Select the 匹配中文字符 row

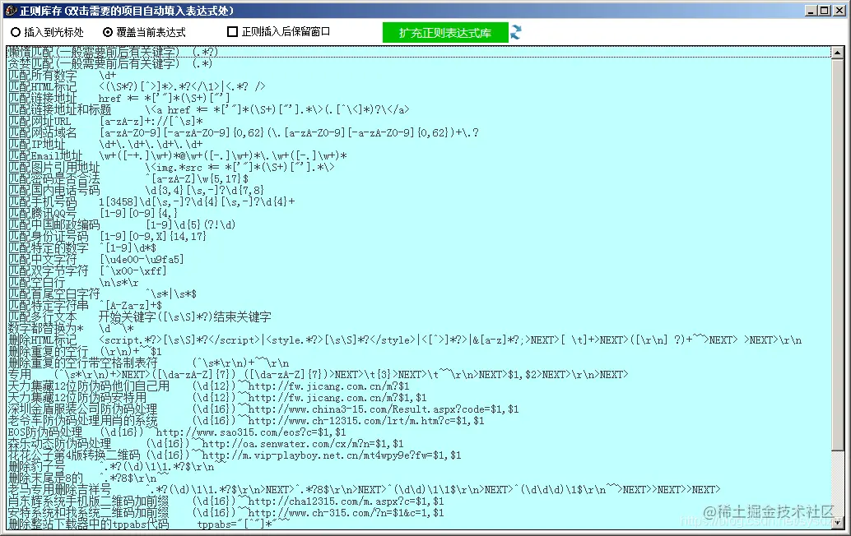pos(418,259)
